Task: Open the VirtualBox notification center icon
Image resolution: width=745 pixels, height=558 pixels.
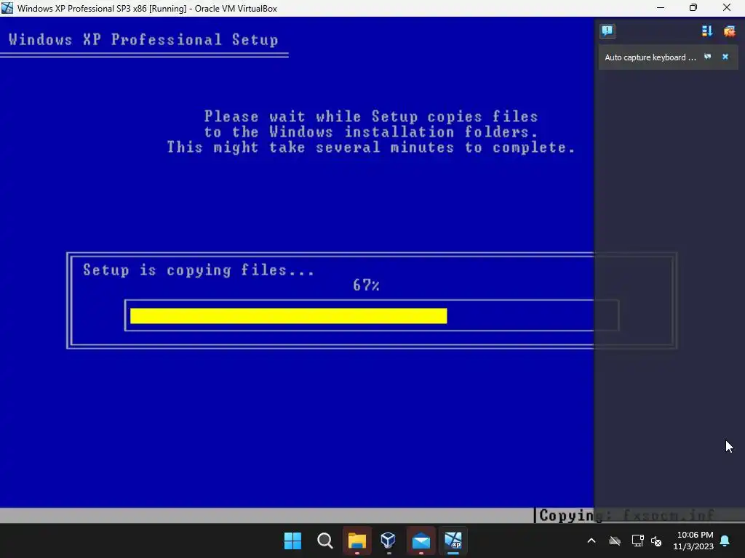Action: click(x=607, y=31)
